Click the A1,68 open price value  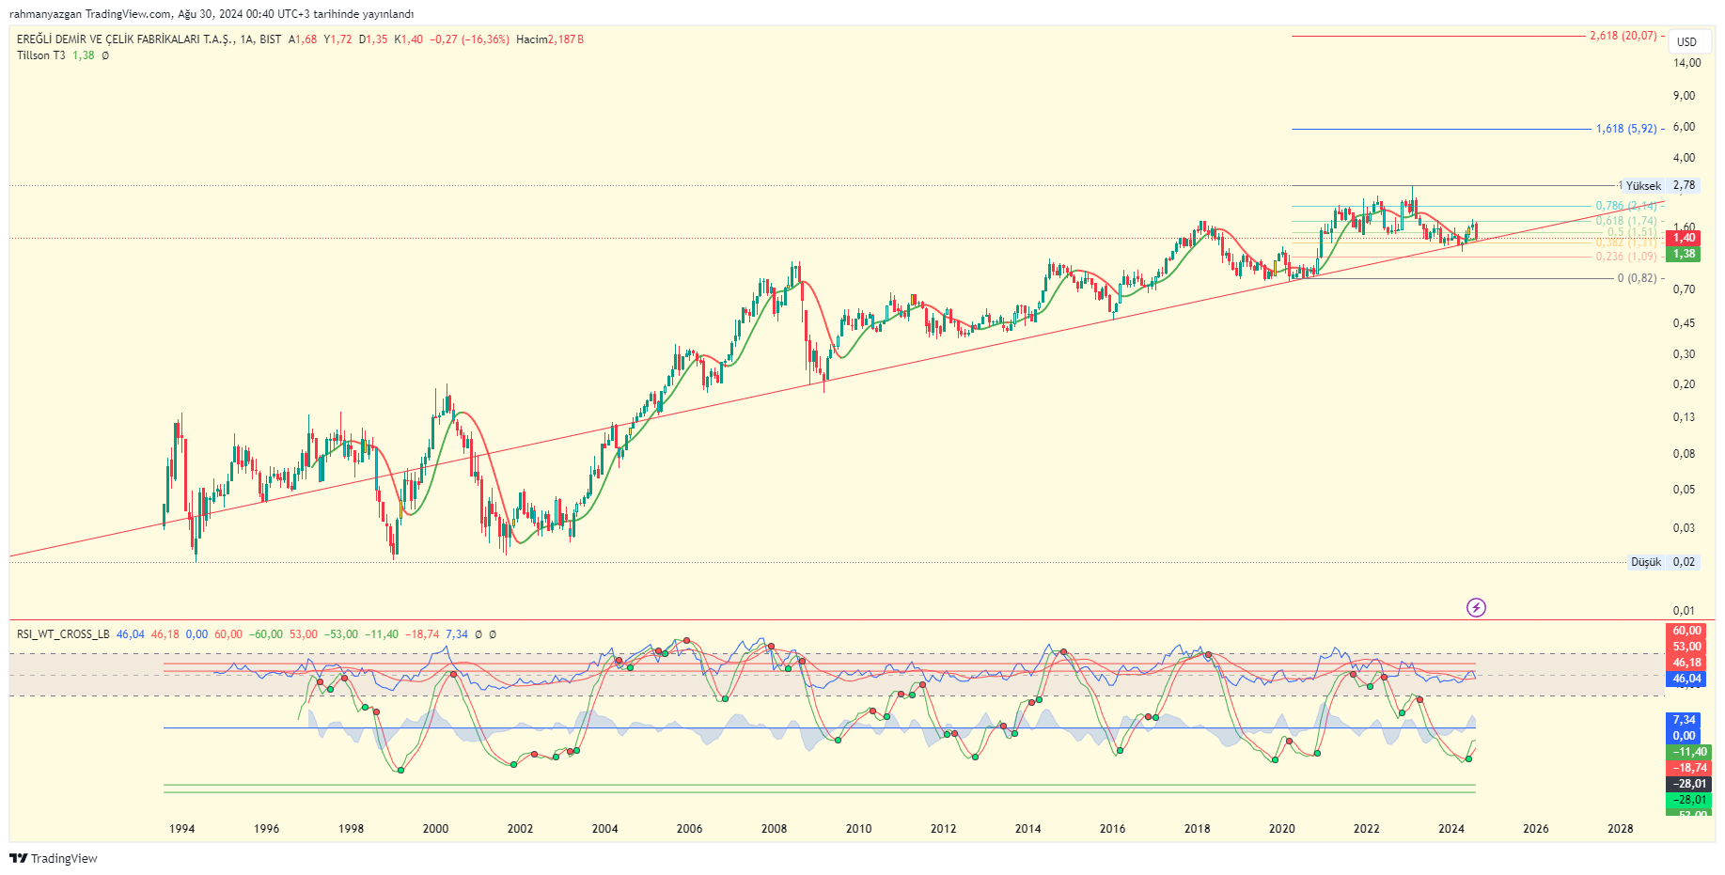point(303,39)
